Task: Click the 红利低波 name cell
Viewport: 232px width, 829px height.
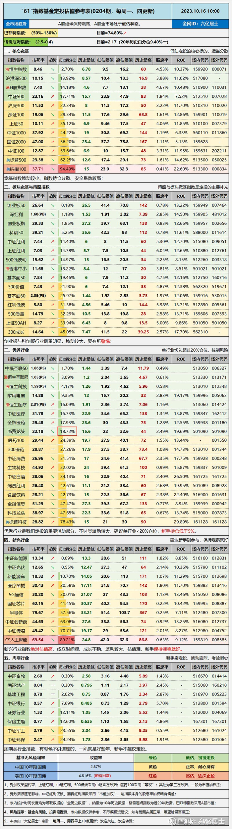Action: pyautogui.click(x=16, y=305)
